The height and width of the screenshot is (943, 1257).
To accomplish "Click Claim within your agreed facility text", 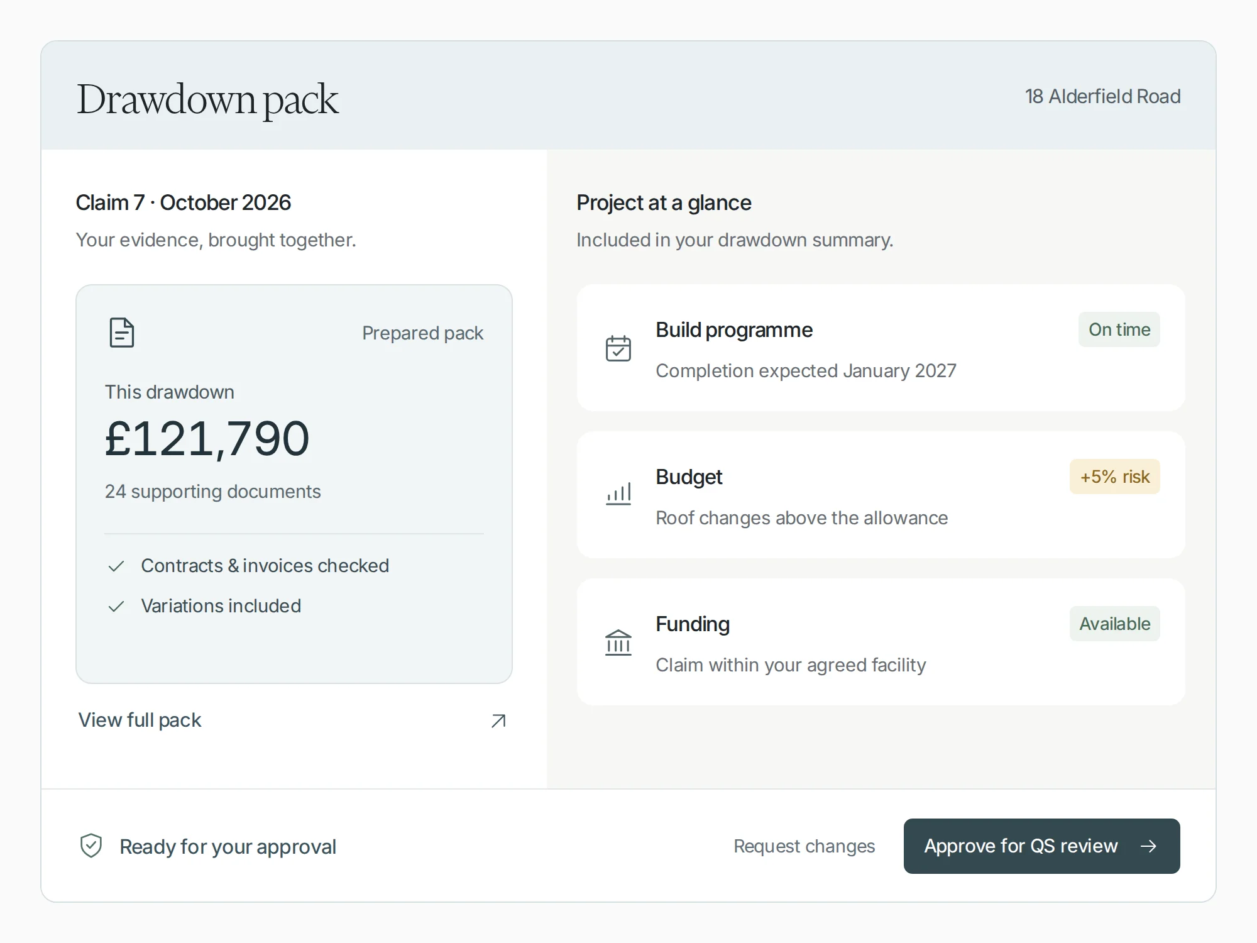I will click(791, 665).
